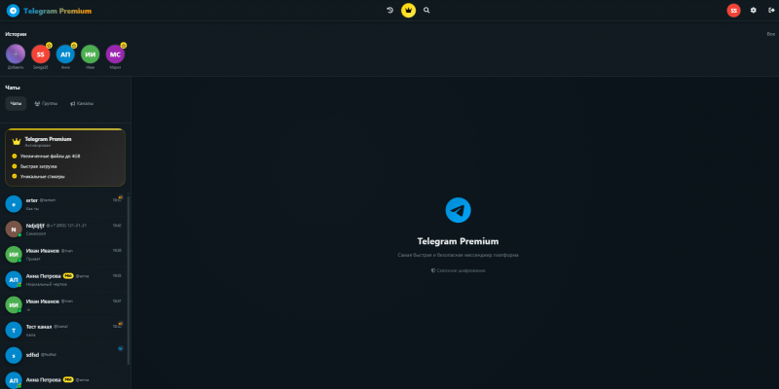Click the Telegram logo in the header
The height and width of the screenshot is (389, 779).
(x=13, y=11)
